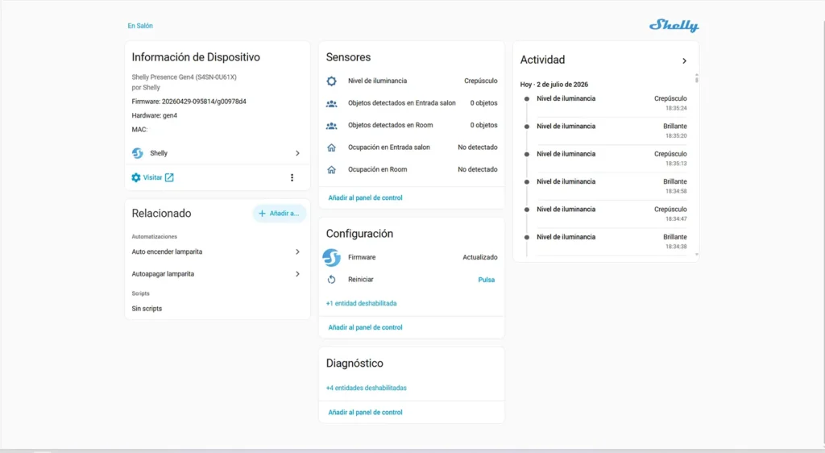Click the plus icon in Añadir a button
Viewport: 825px width, 453px height.
point(262,214)
